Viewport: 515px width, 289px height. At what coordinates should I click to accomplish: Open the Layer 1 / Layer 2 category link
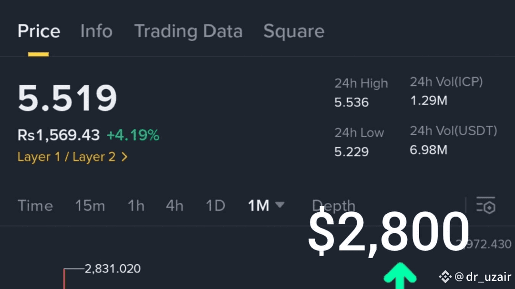pyautogui.click(x=66, y=157)
